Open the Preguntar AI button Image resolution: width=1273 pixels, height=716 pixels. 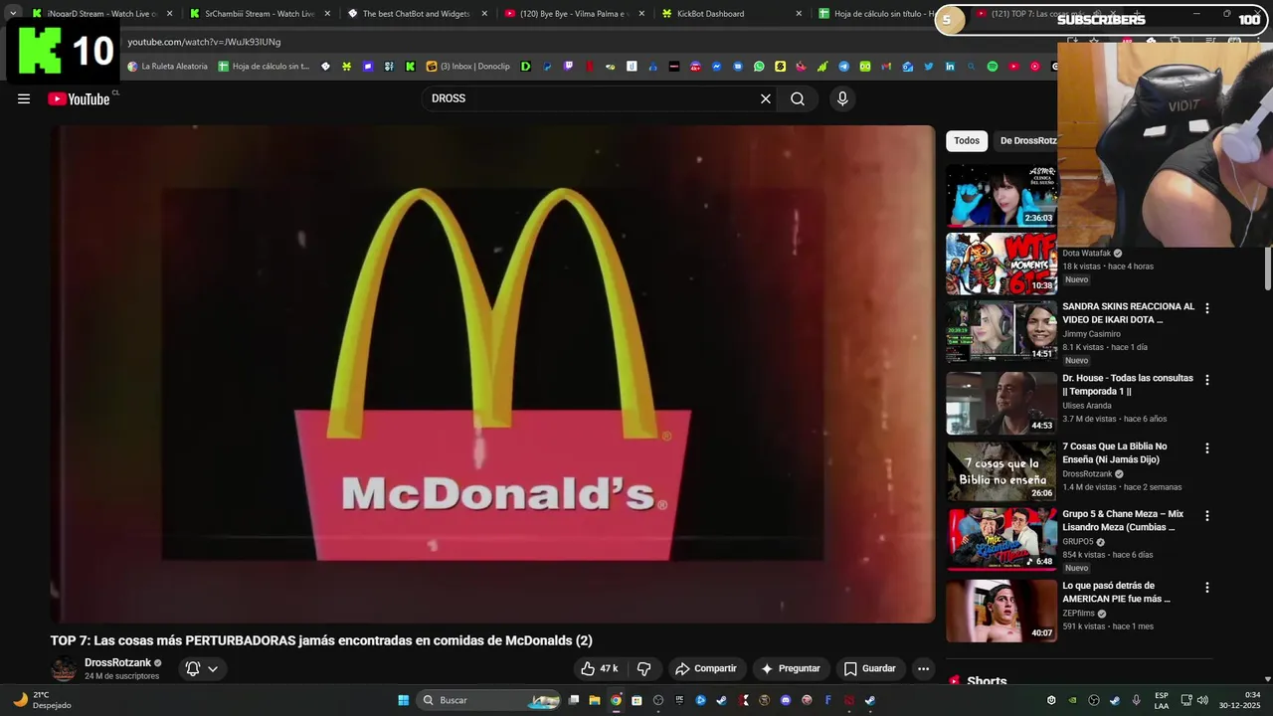click(791, 668)
